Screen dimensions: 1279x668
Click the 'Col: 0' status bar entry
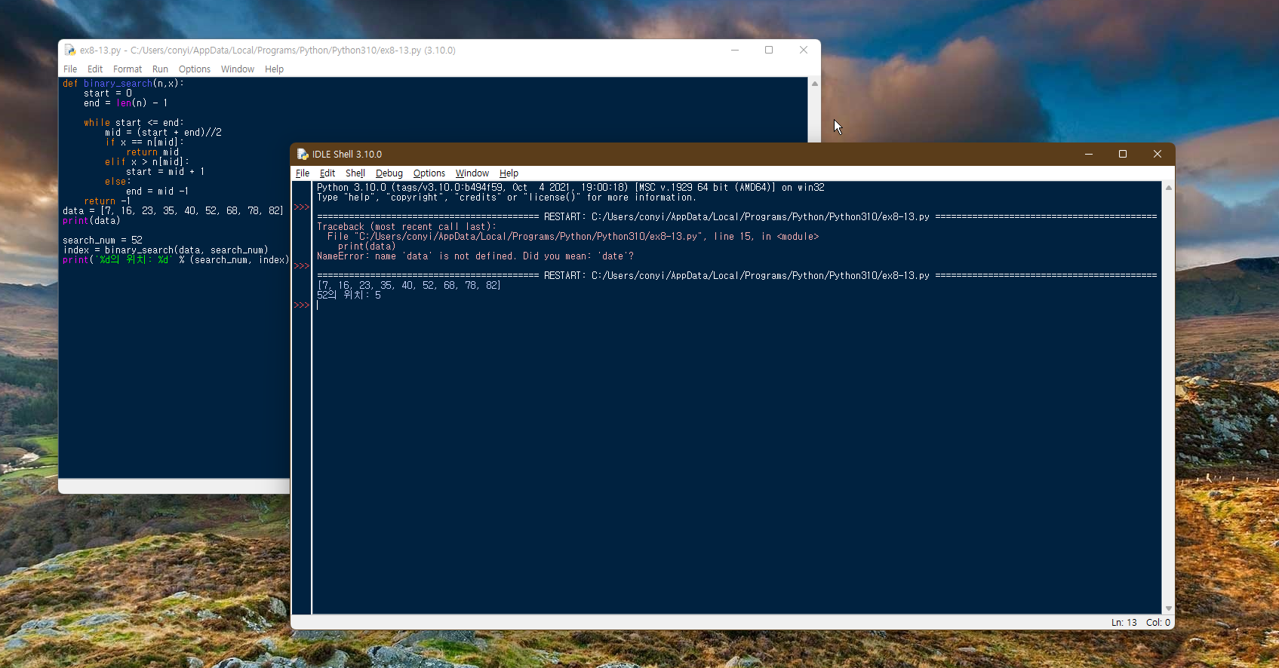1158,623
